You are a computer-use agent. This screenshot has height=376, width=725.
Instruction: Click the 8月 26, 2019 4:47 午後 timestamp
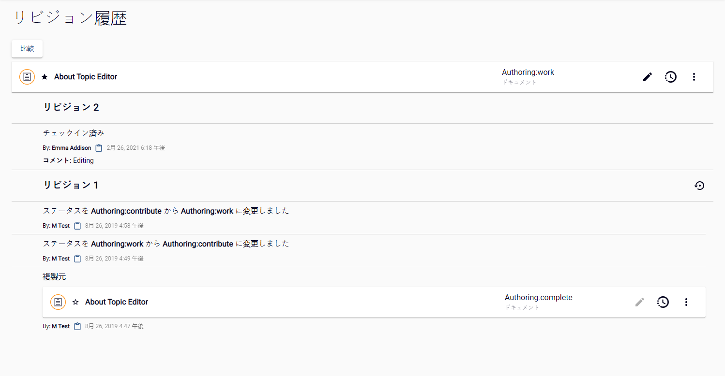114,326
